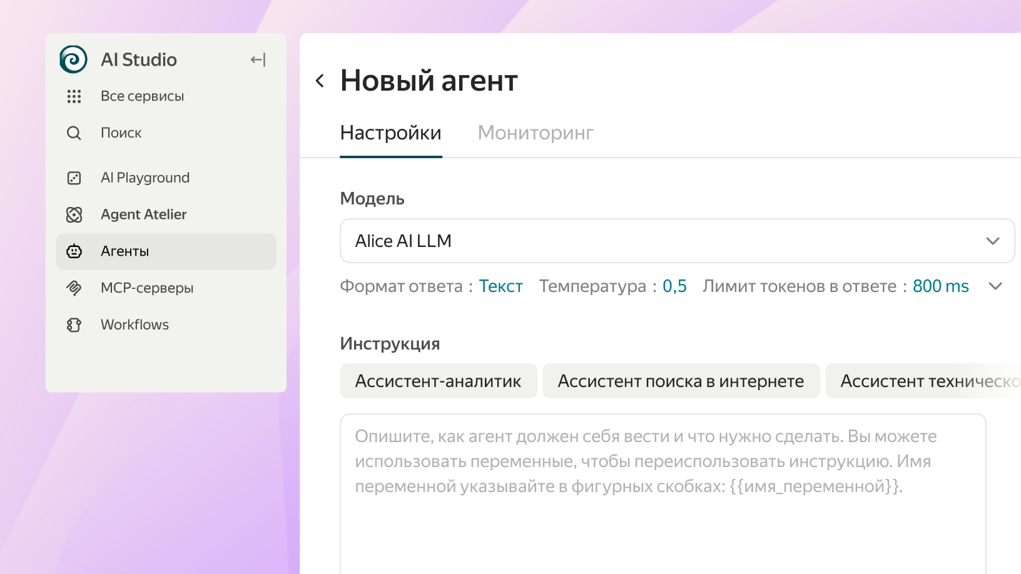The height and width of the screenshot is (574, 1021).
Task: Open the Alice AI LLM model dropdown
Action: pyautogui.click(x=677, y=241)
